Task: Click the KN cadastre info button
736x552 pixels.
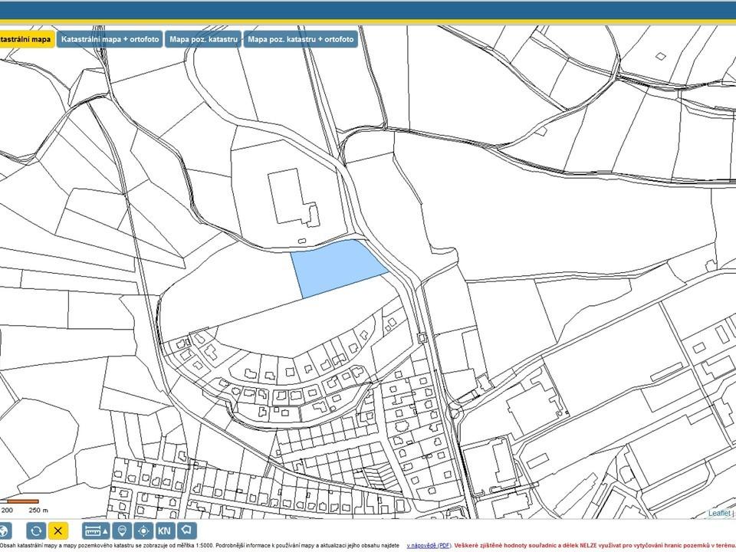Action: point(164,531)
